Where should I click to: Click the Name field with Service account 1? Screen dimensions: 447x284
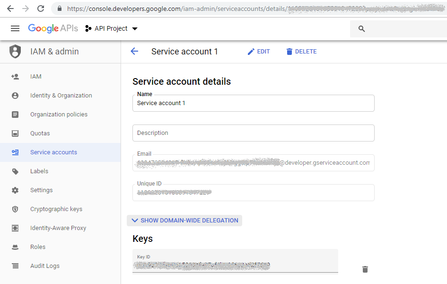point(253,103)
